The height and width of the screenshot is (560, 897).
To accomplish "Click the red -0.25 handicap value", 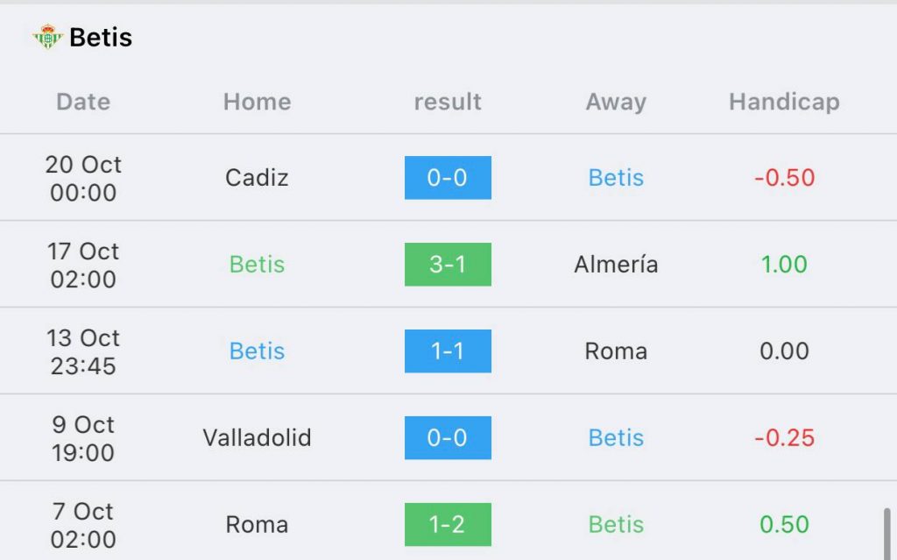I will tap(784, 438).
